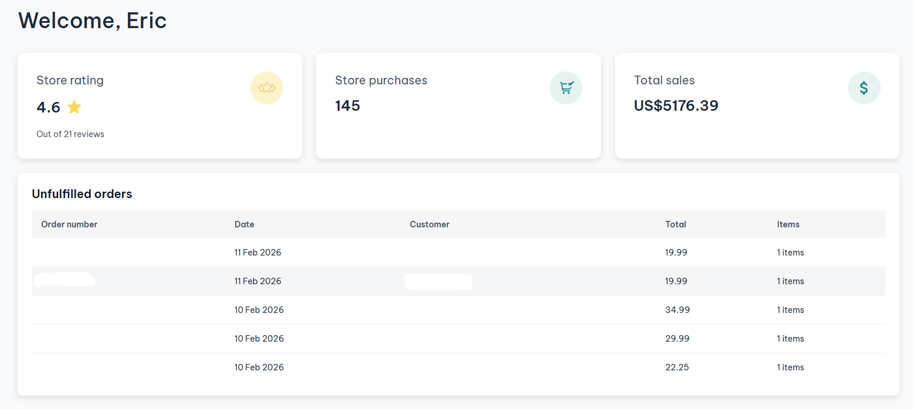
Task: Click the redacted order number in second row
Action: 65,281
